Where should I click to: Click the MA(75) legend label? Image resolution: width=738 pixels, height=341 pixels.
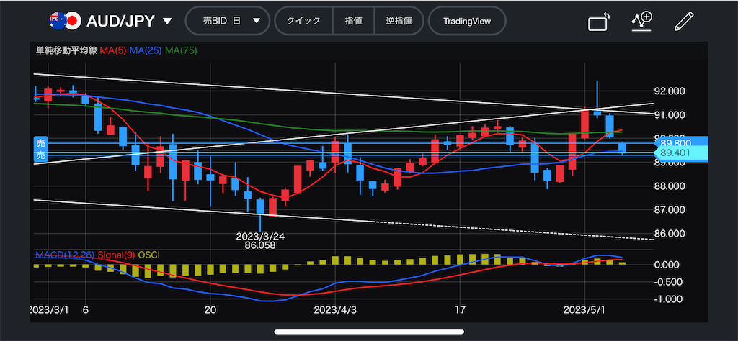pos(181,50)
